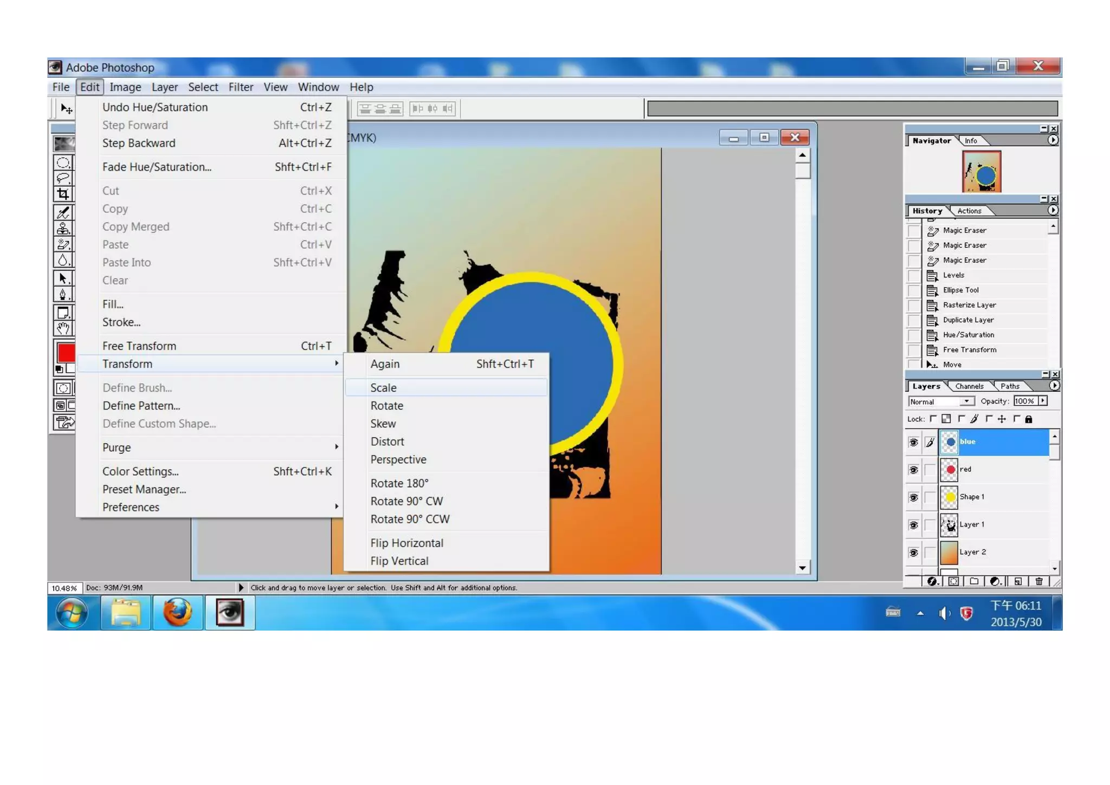This screenshot has height=785, width=1110.
Task: Pick the Clone Stamp tool
Action: click(63, 229)
